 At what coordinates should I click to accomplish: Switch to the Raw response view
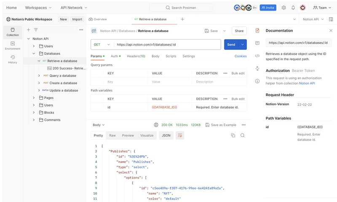coord(112,136)
